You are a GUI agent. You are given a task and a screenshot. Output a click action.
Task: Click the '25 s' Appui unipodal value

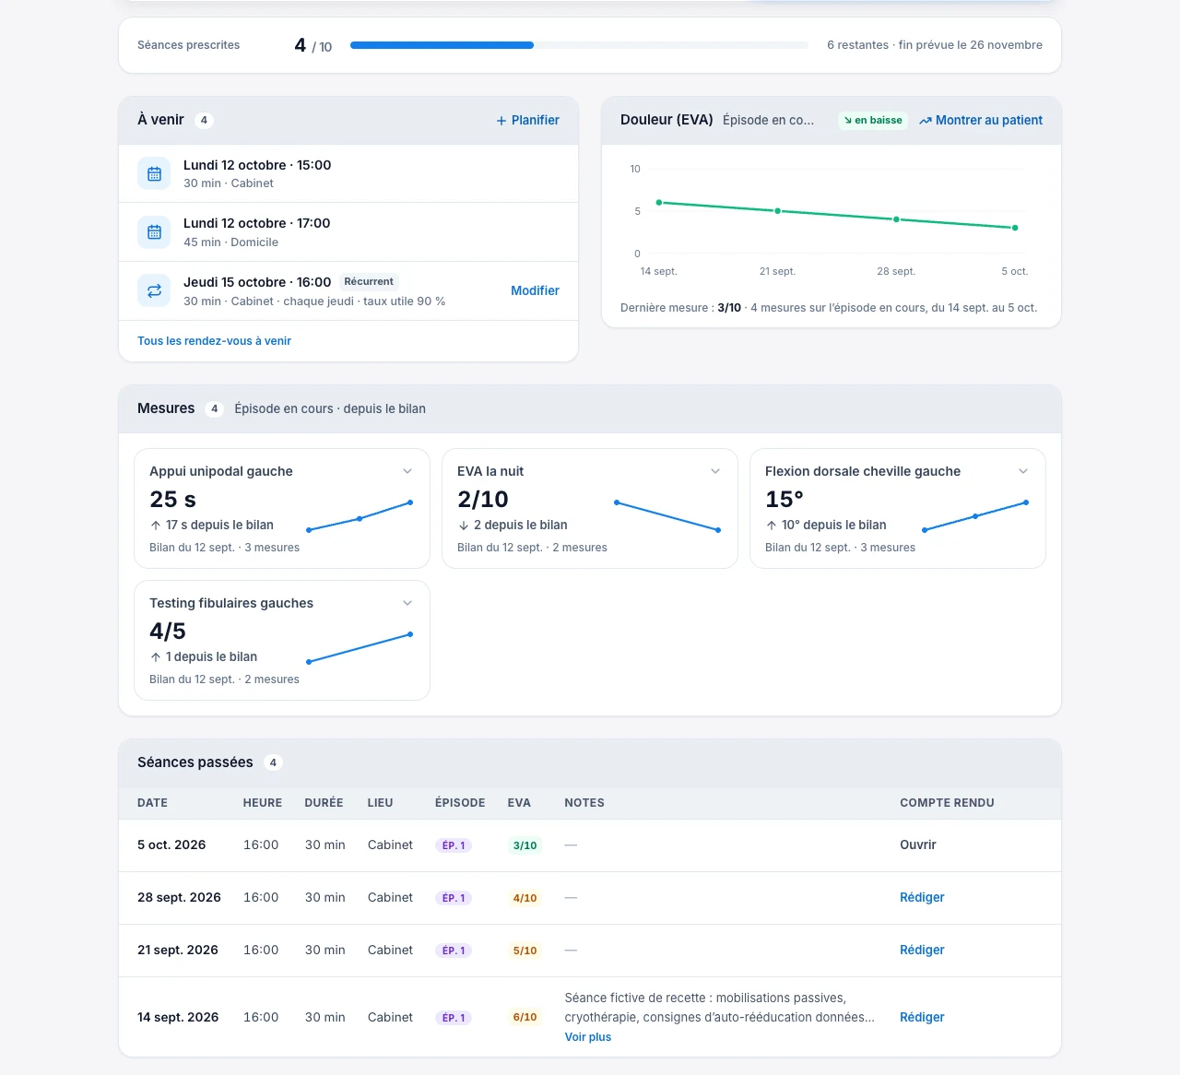click(173, 500)
